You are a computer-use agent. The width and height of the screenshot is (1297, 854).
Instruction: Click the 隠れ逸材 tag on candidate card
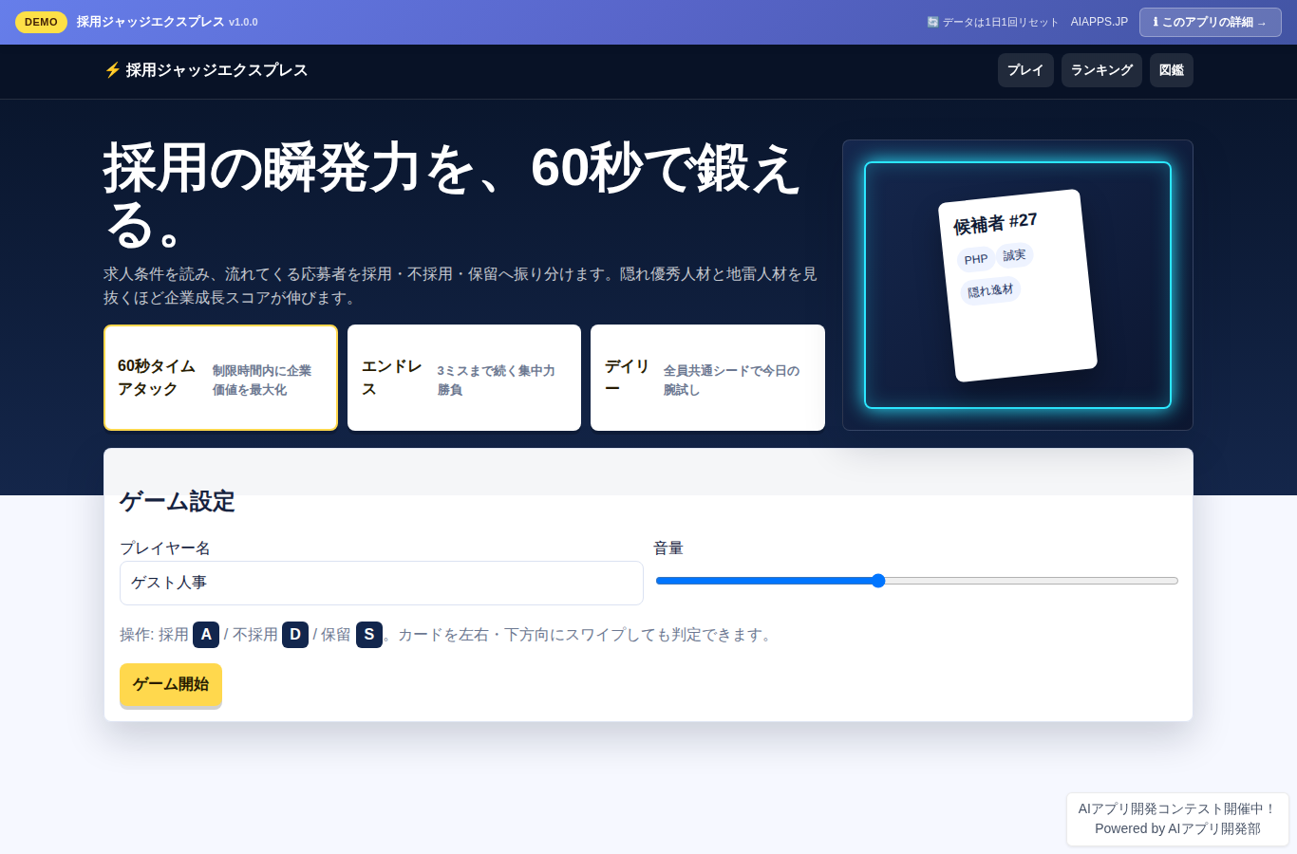990,290
